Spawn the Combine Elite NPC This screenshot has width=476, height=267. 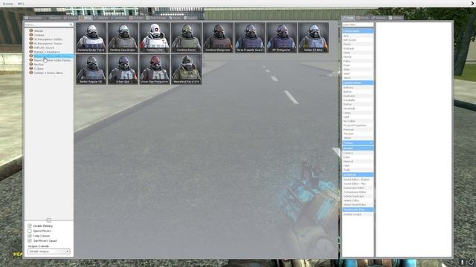point(155,38)
